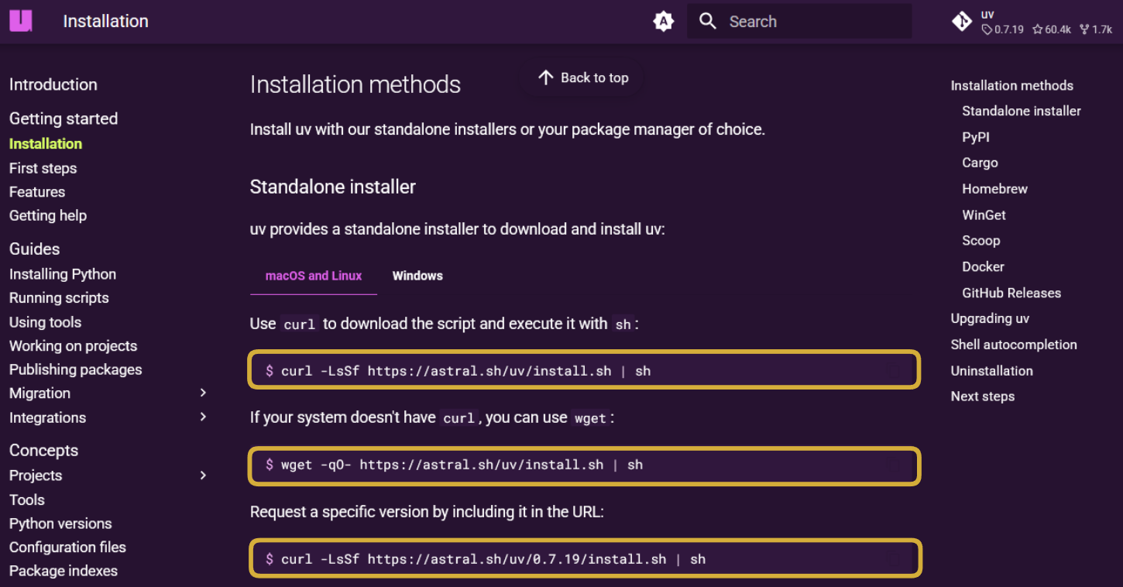Open Introduction in the sidebar

(53, 84)
